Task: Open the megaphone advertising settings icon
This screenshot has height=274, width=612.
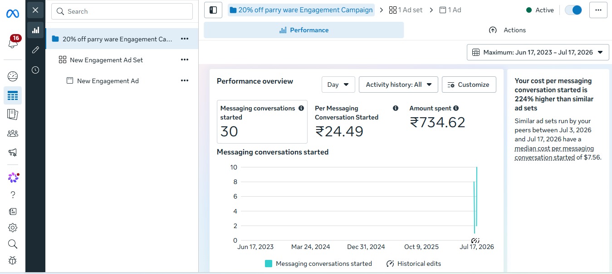Action: pos(13,153)
